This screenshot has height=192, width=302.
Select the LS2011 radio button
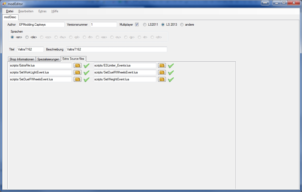(x=145, y=25)
